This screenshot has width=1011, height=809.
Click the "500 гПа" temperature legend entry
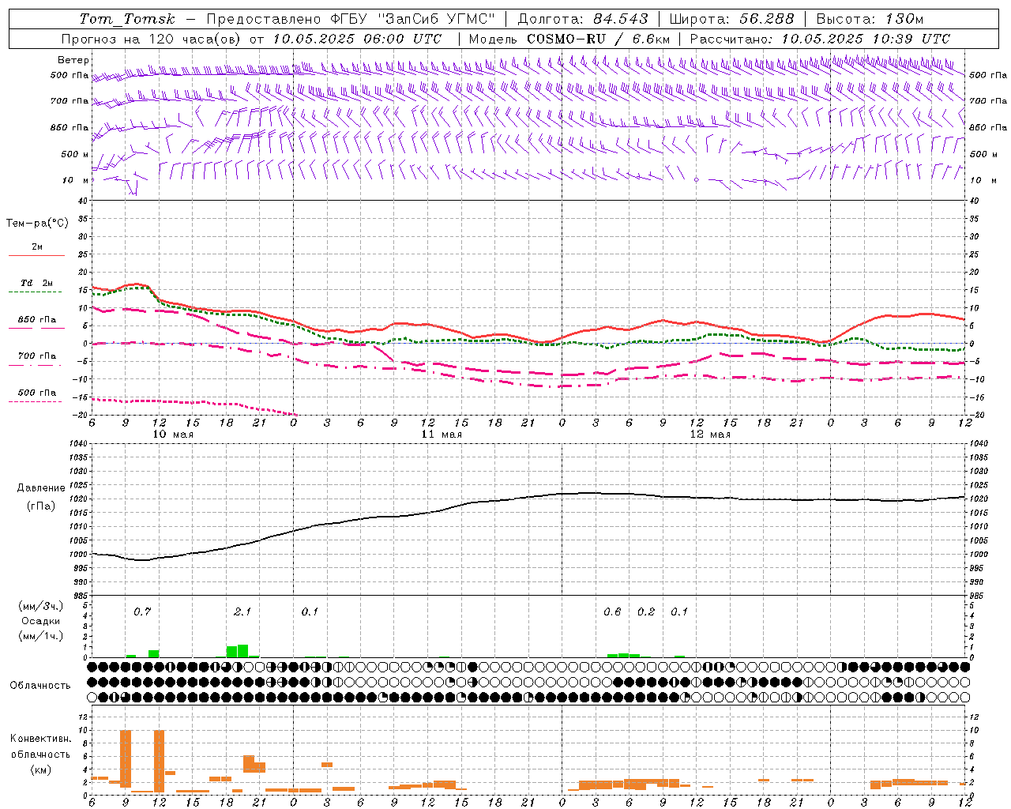[x=36, y=396]
